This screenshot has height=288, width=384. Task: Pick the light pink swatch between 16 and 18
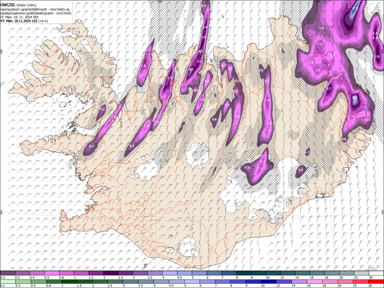314,281
